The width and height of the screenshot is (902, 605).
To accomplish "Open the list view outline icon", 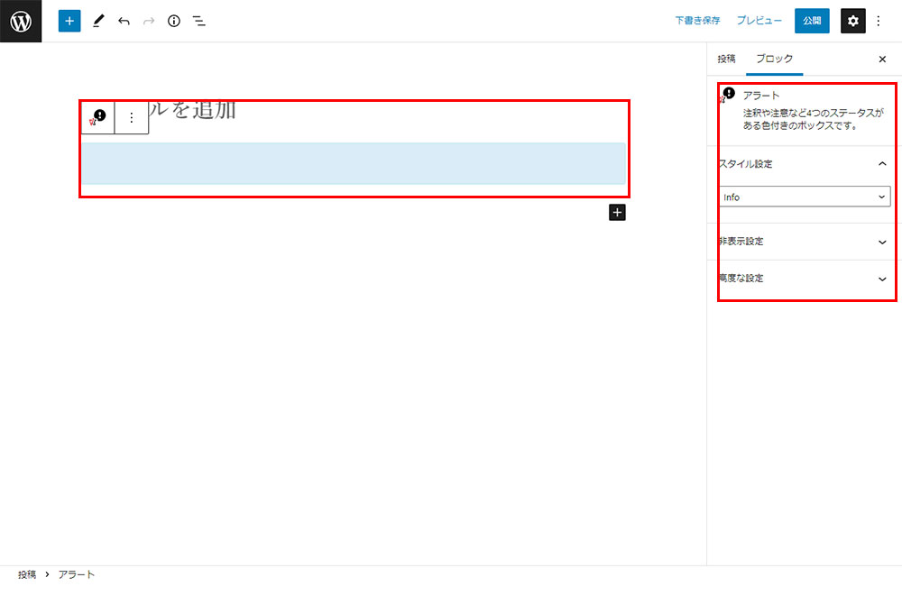I will (199, 21).
